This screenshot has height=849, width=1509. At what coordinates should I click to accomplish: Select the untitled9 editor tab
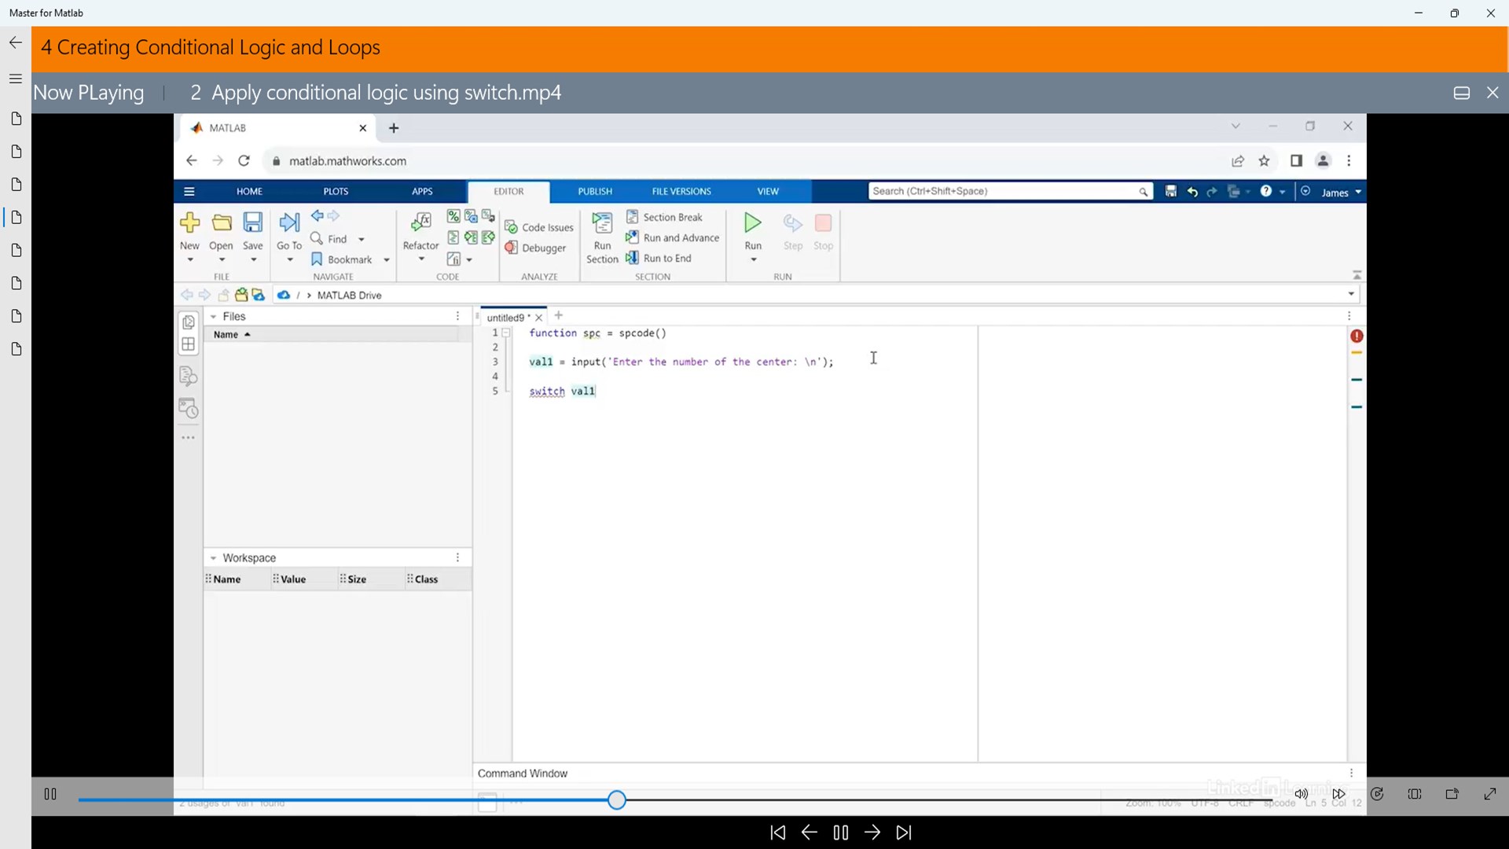coord(508,316)
